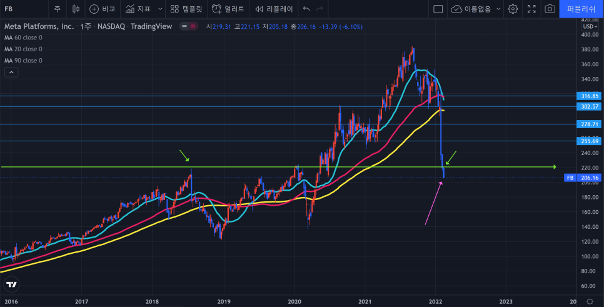Click the Meta Platforms, Inc. title

[39, 27]
